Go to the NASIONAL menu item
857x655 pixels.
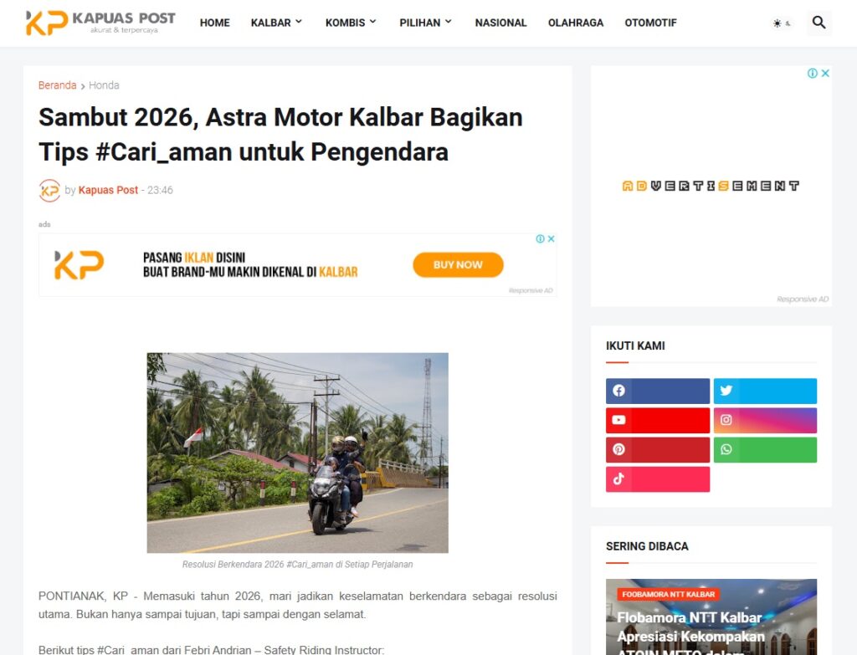tap(500, 23)
